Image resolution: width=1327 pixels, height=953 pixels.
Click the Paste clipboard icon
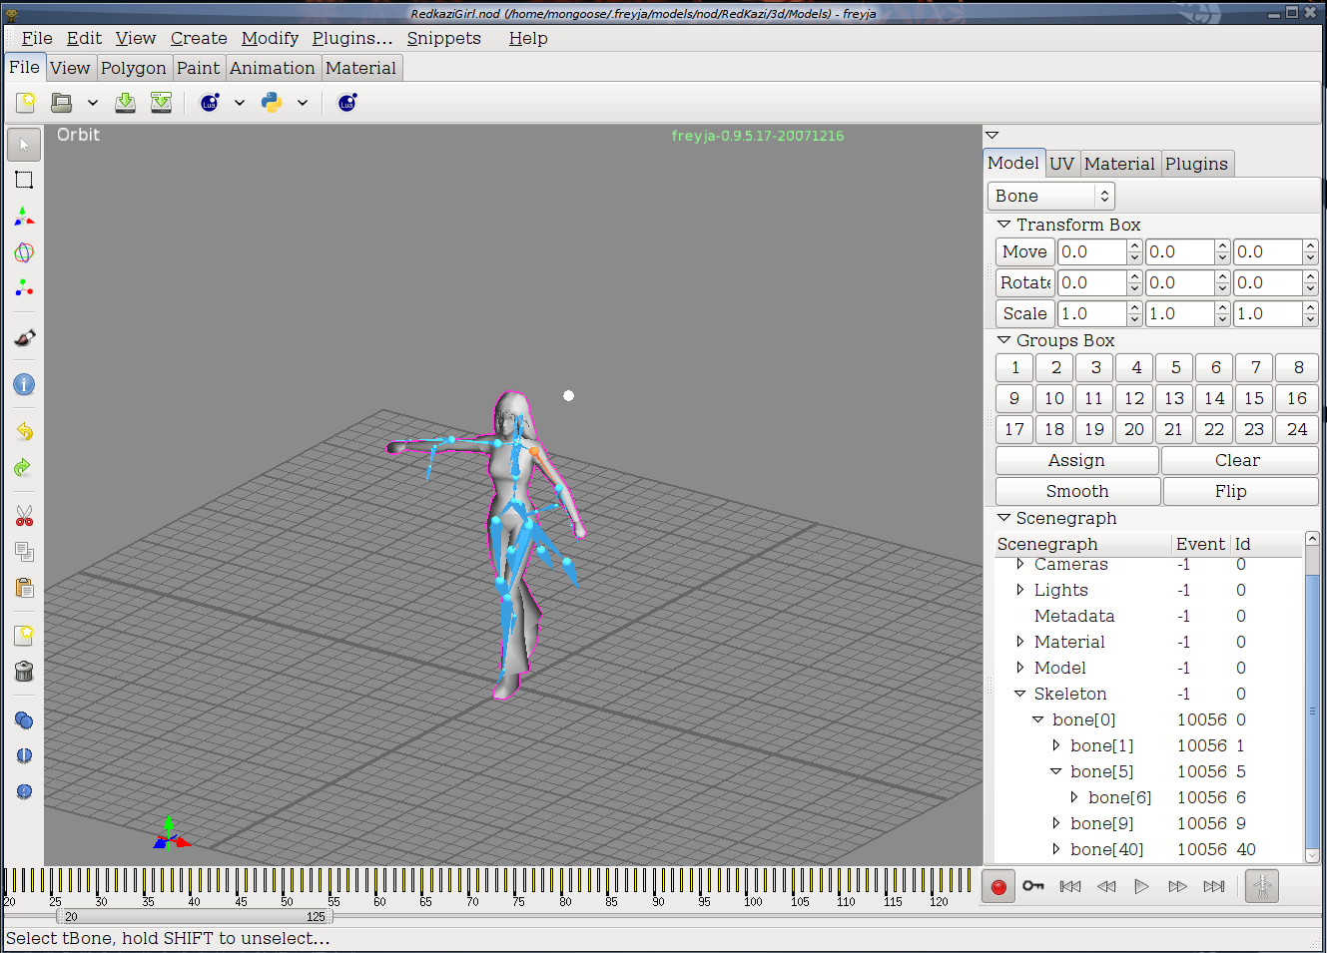pos(24,588)
